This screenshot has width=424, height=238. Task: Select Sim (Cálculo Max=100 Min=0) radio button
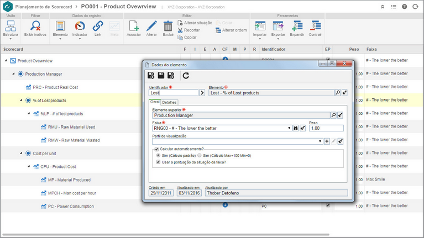[x=200, y=155]
